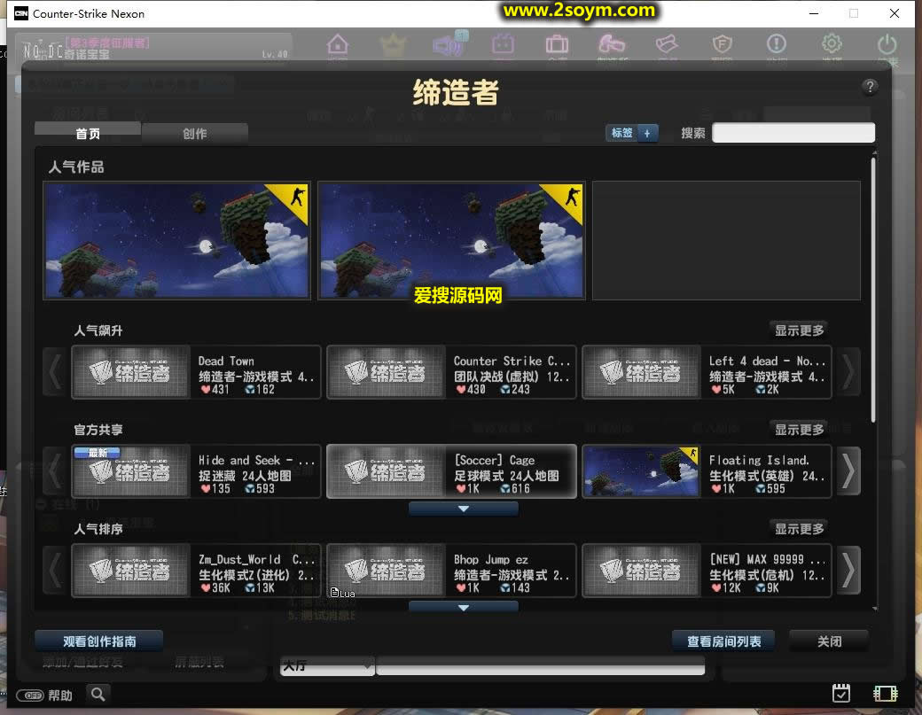Image resolution: width=922 pixels, height=715 pixels.
Task: Open the Dead Town map card
Action: [196, 372]
